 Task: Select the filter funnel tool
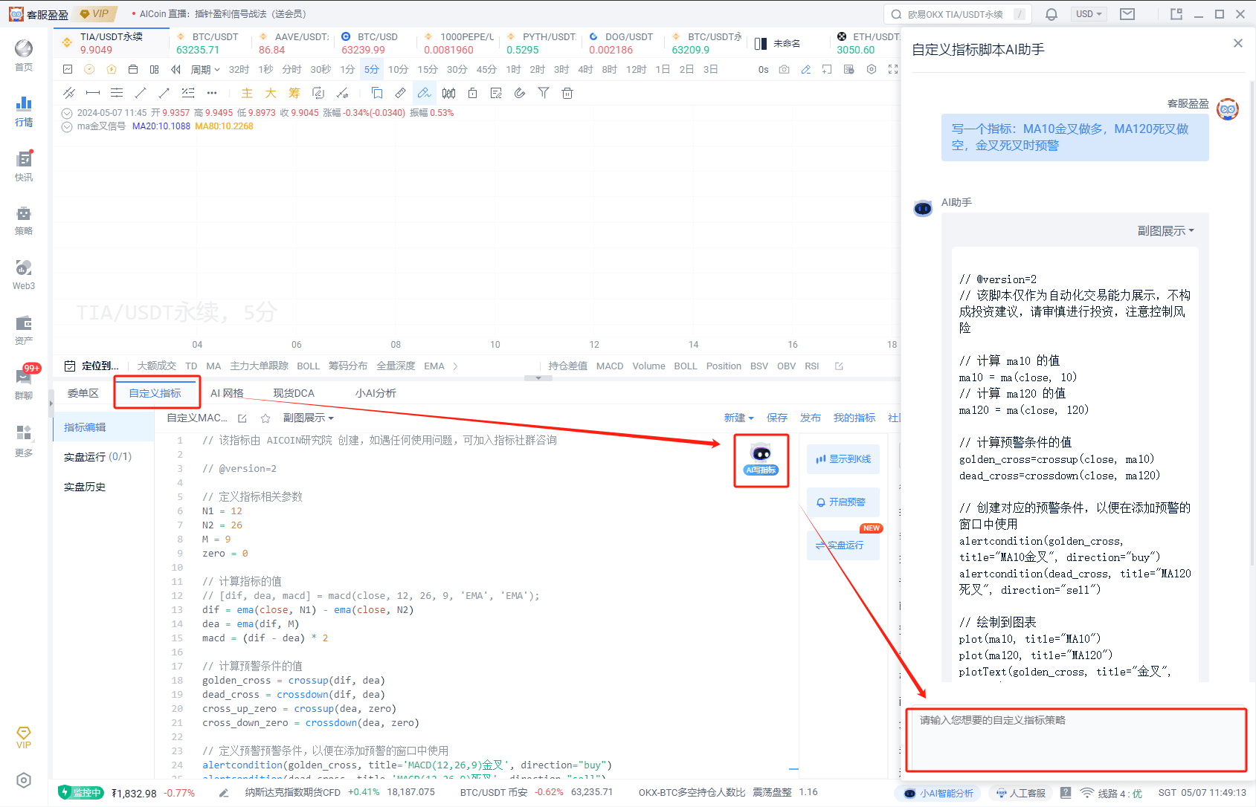pos(544,93)
